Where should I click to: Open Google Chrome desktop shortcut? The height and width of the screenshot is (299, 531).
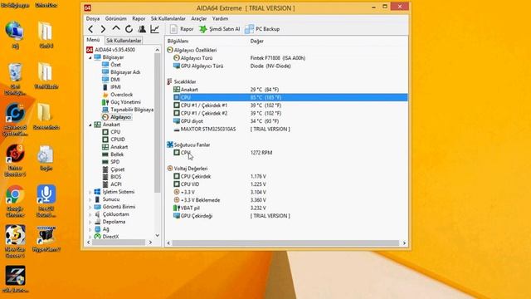click(15, 200)
